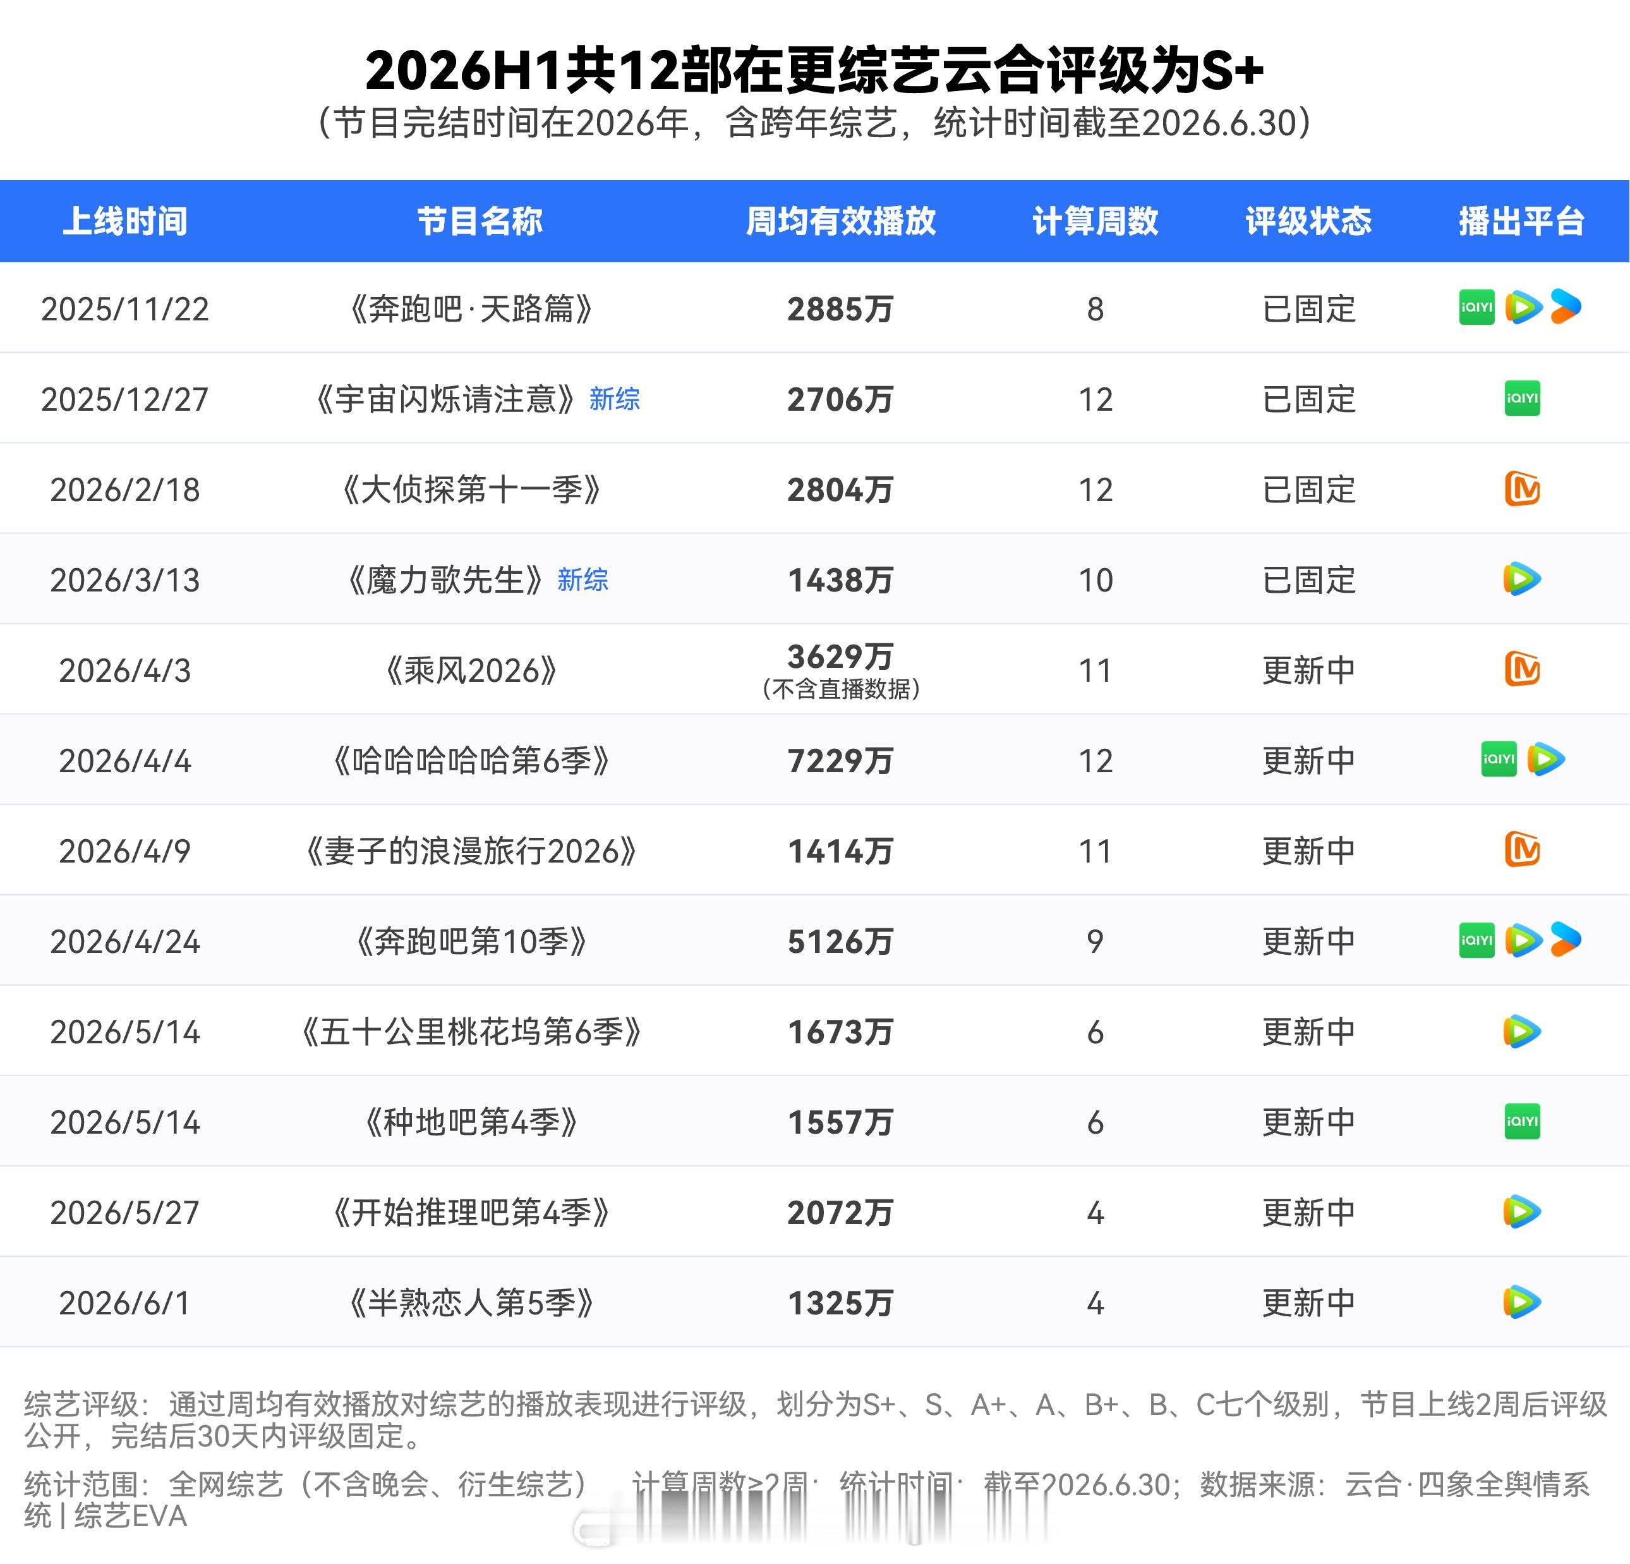Select the title 《种地吧第4季》

point(471,1122)
